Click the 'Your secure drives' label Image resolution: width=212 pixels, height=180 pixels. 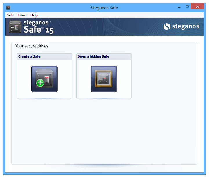[32, 46]
